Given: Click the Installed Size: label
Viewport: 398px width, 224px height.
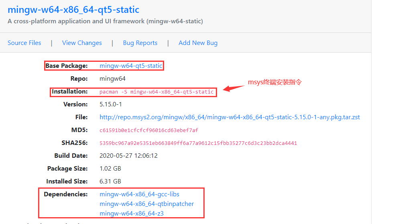Looking at the screenshot, I should (x=67, y=181).
